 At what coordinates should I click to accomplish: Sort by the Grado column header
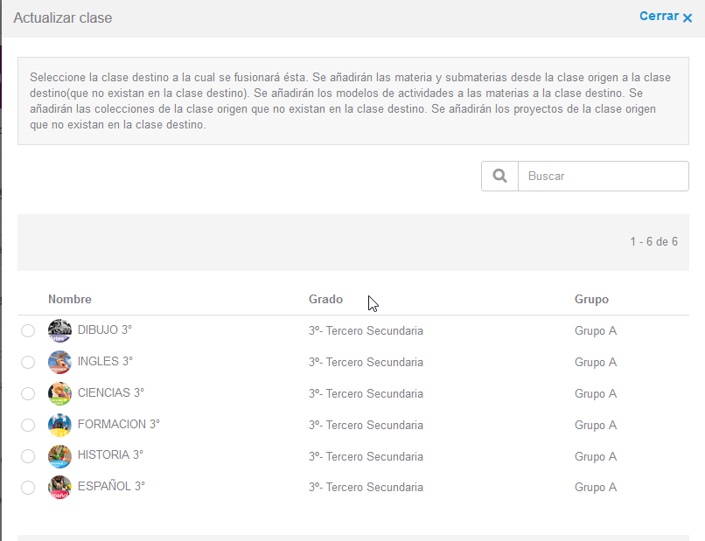(x=325, y=299)
